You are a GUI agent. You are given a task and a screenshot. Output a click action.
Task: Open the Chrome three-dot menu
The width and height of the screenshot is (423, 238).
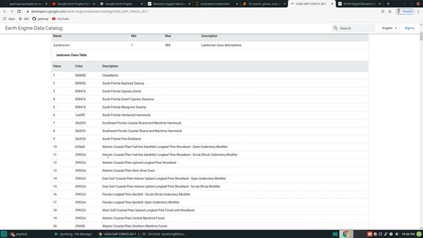pos(418,12)
